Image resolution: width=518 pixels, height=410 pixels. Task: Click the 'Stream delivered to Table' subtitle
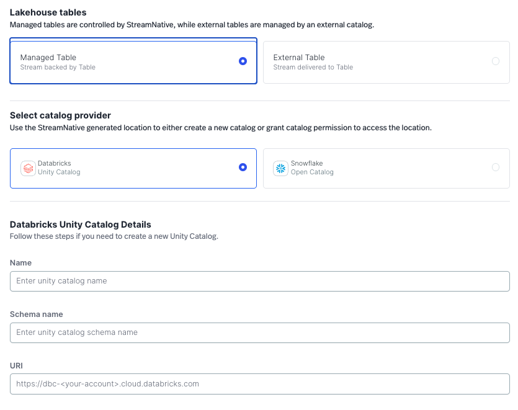pyautogui.click(x=313, y=67)
